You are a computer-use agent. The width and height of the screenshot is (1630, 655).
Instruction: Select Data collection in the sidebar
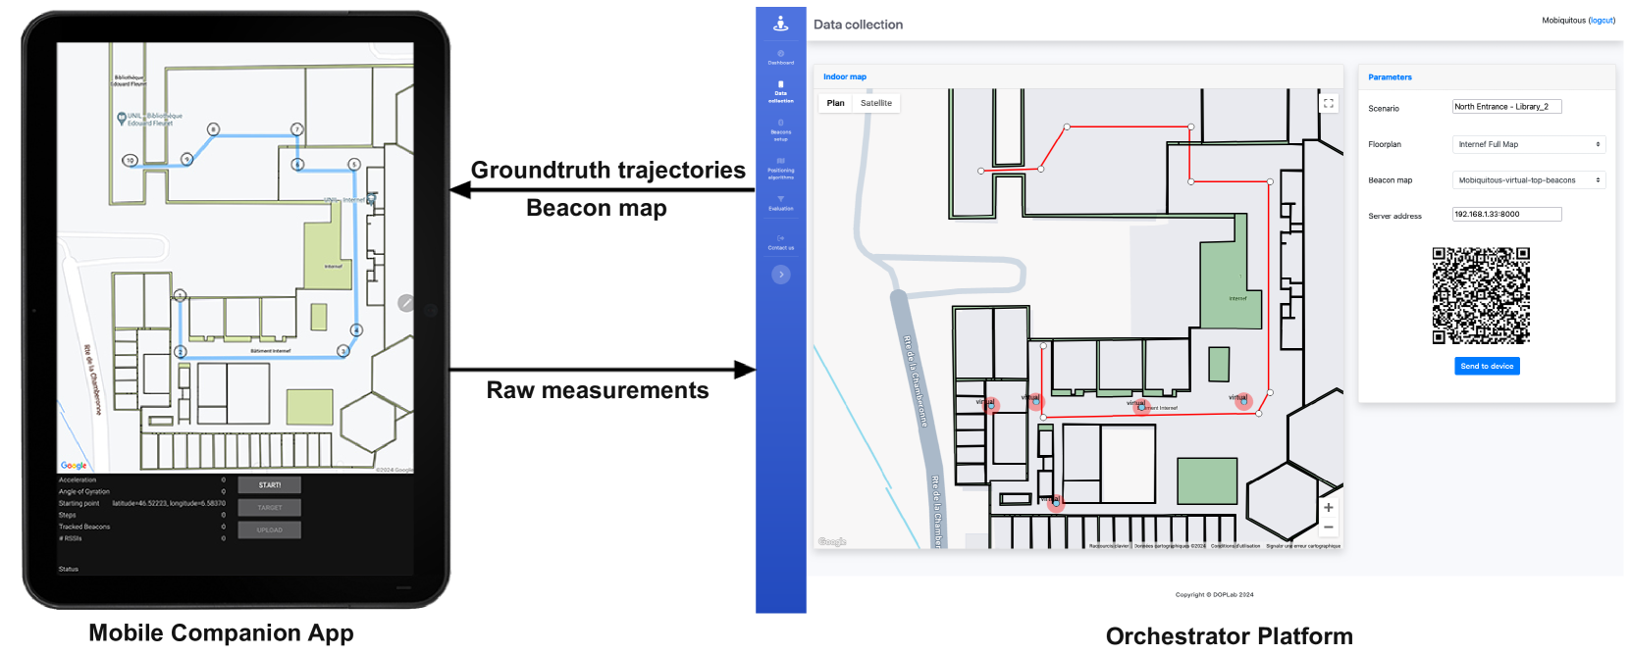tap(781, 92)
